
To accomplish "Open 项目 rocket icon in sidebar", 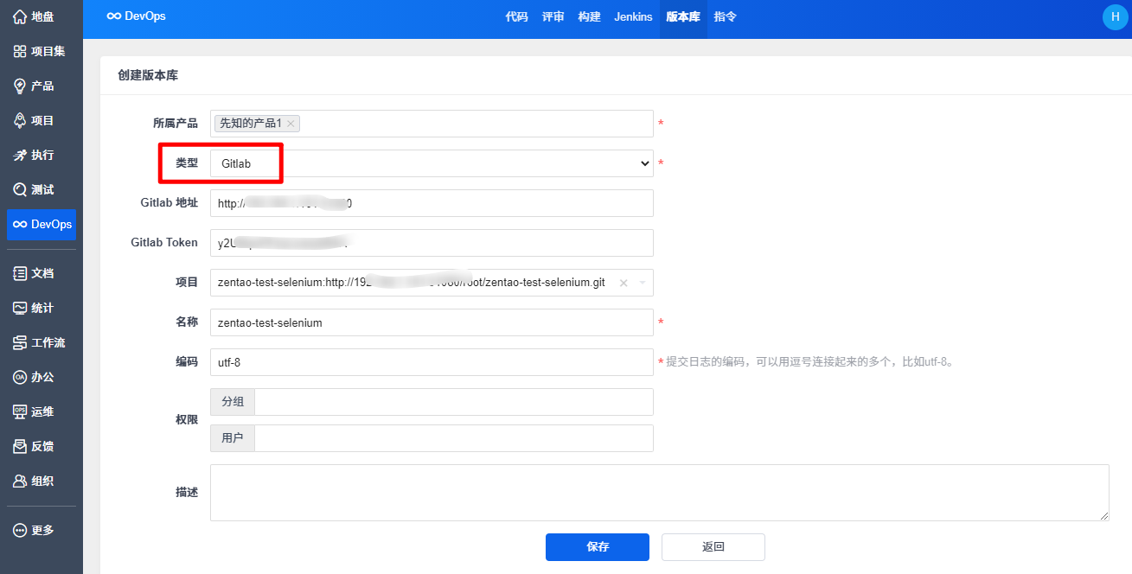I will 20,120.
